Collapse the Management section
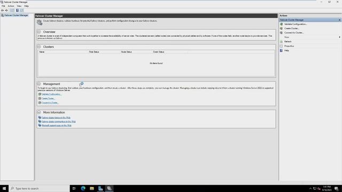The height and width of the screenshot is (192, 342). [x=39, y=84]
